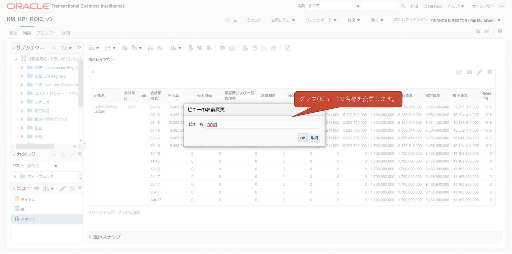The image size is (512, 254).
Task: Expand the 監査 folder
Action: coord(22,128)
